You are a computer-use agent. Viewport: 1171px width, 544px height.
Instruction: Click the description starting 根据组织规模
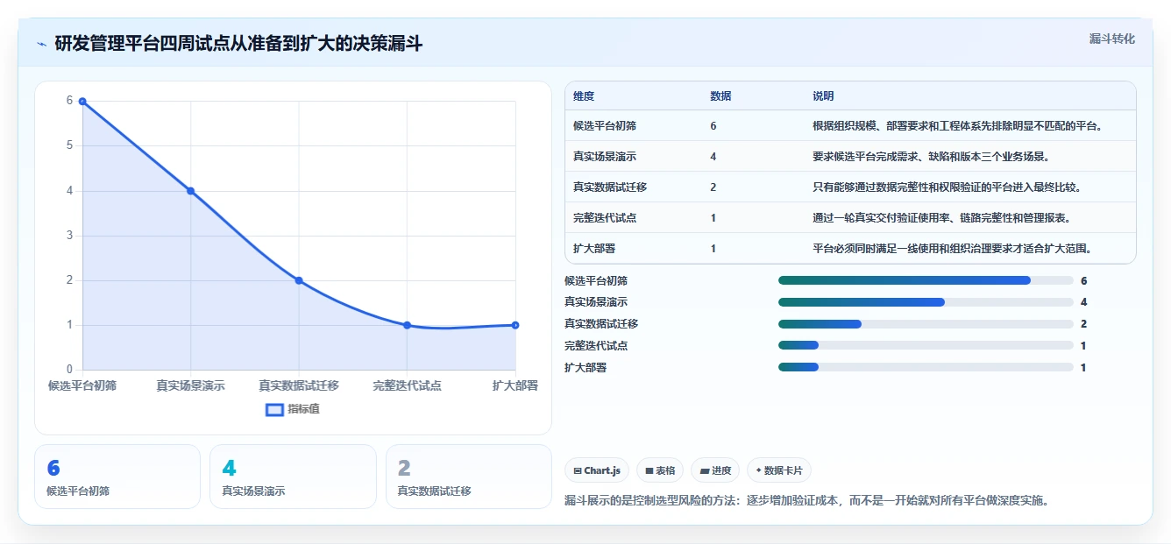tap(957, 126)
